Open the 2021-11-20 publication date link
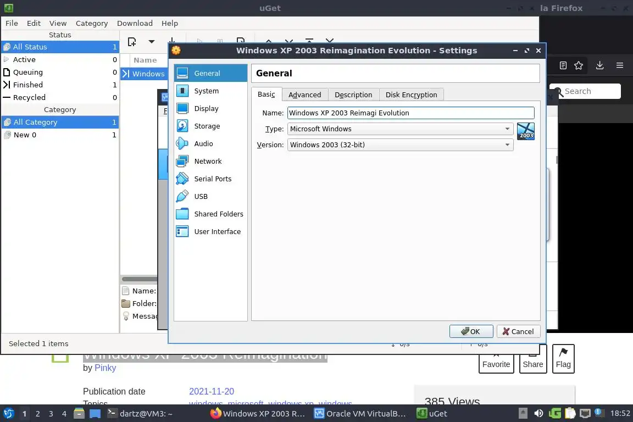Screen dimensions: 633x422 [x=212, y=391]
